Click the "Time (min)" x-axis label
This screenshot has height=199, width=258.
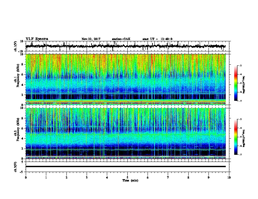[130, 180]
